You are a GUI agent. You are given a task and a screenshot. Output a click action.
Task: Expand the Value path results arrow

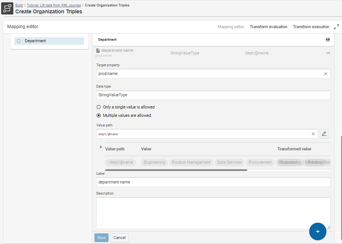[101, 147]
